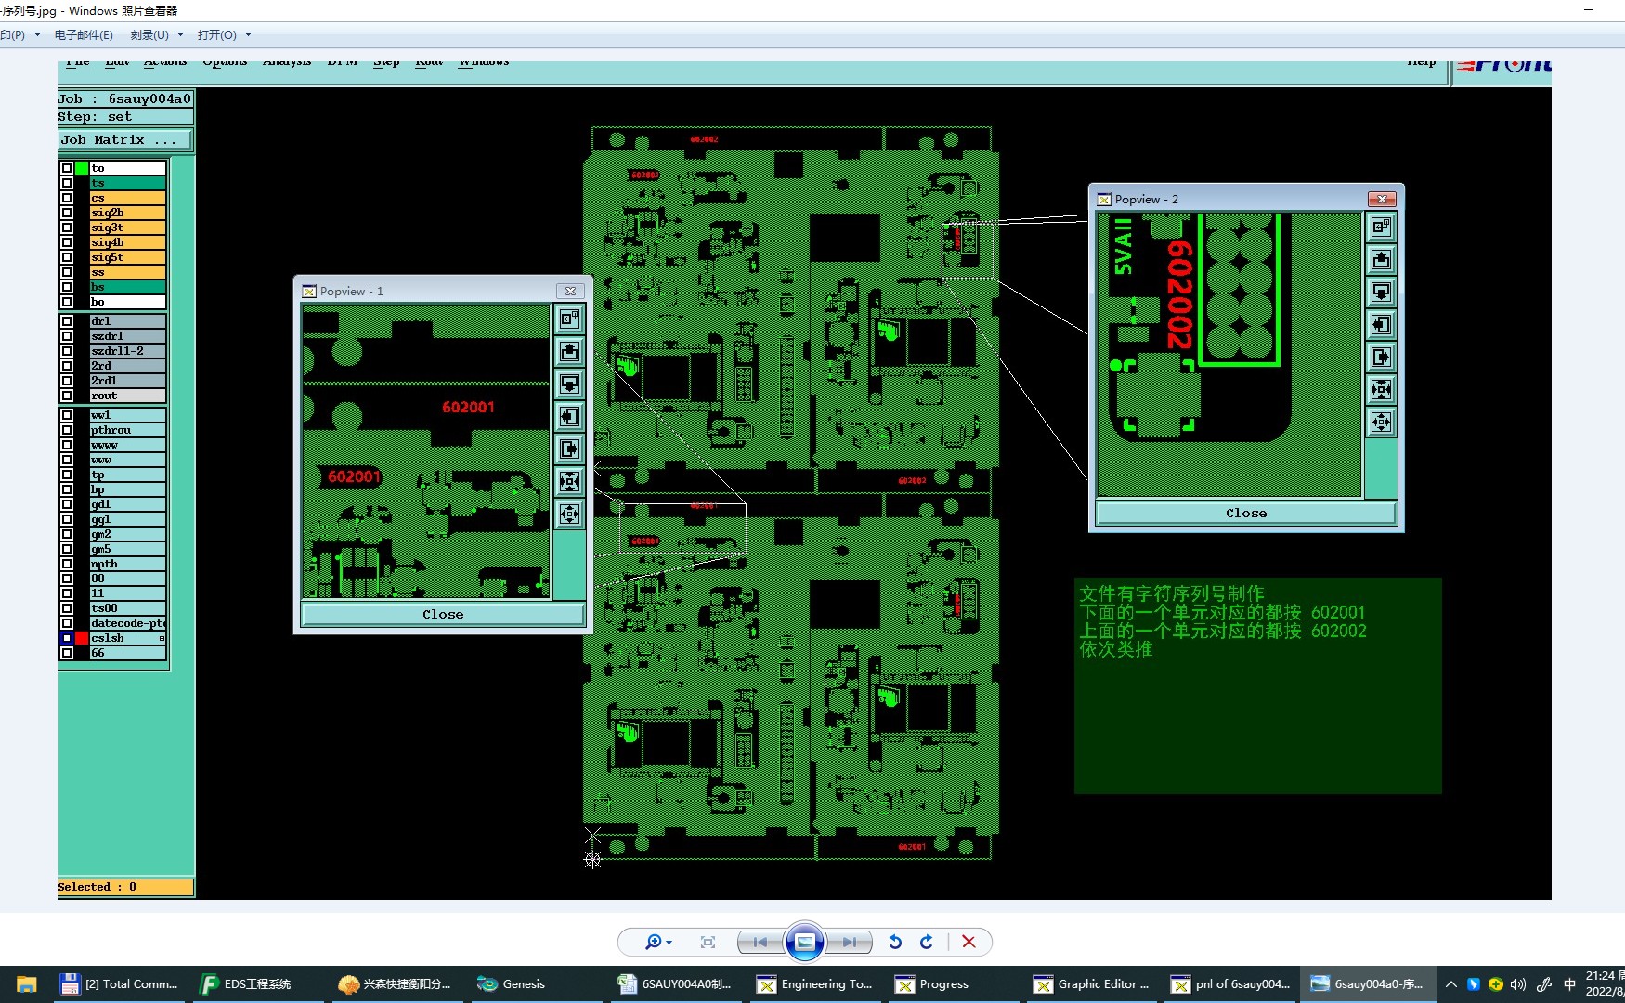1625x1003 pixels.
Task: Go to next image in photo viewer
Action: tap(850, 942)
